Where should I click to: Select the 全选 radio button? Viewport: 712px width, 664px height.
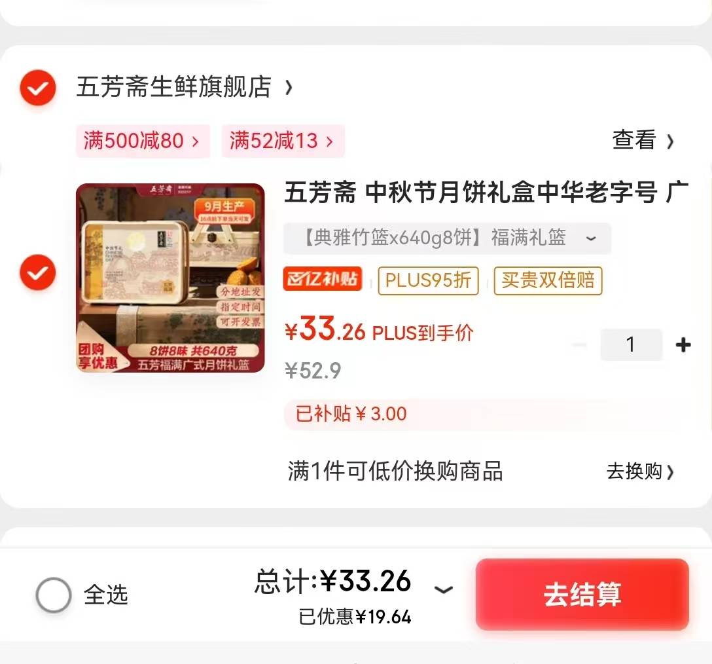[54, 595]
